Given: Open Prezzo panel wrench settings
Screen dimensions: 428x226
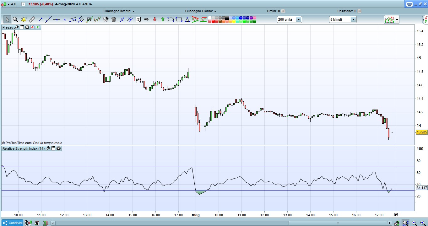Looking at the screenshot, I should (17, 27).
